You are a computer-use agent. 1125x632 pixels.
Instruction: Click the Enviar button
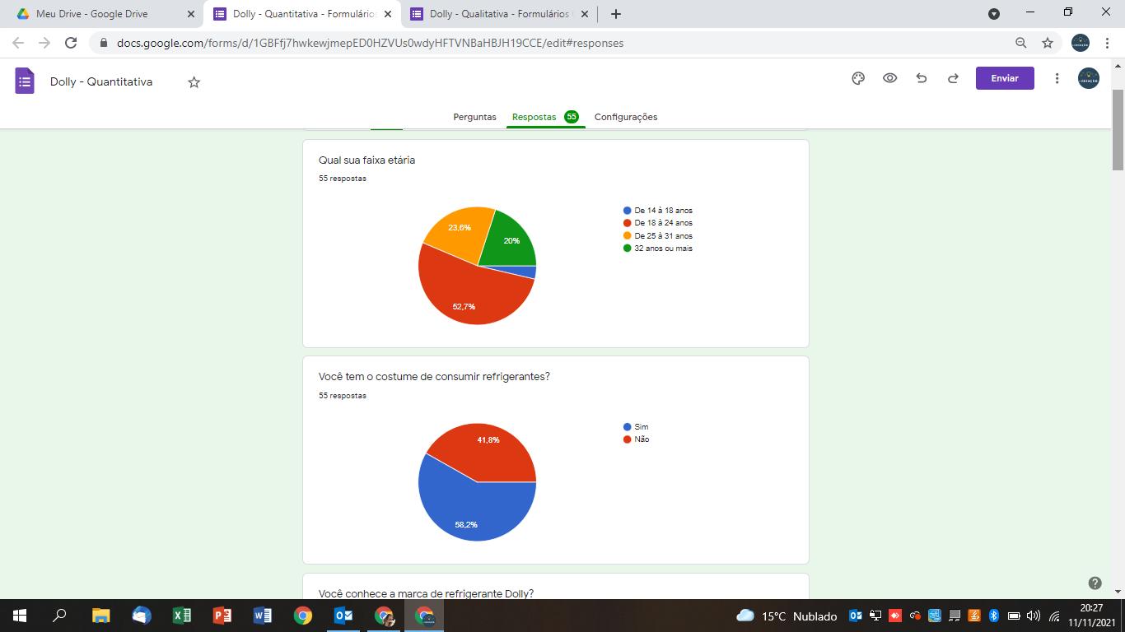(1005, 78)
